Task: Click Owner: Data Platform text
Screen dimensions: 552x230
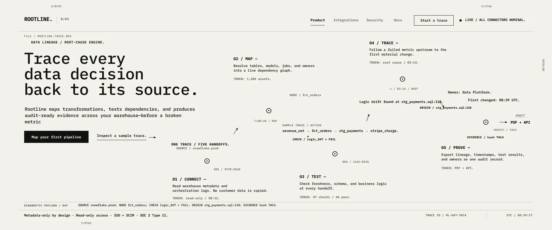Action: tap(469, 92)
